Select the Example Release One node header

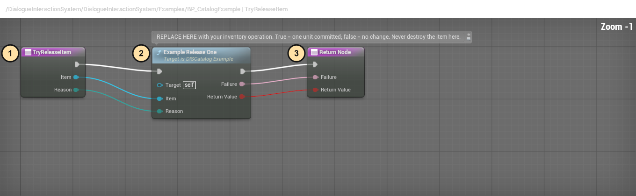pyautogui.click(x=201, y=55)
